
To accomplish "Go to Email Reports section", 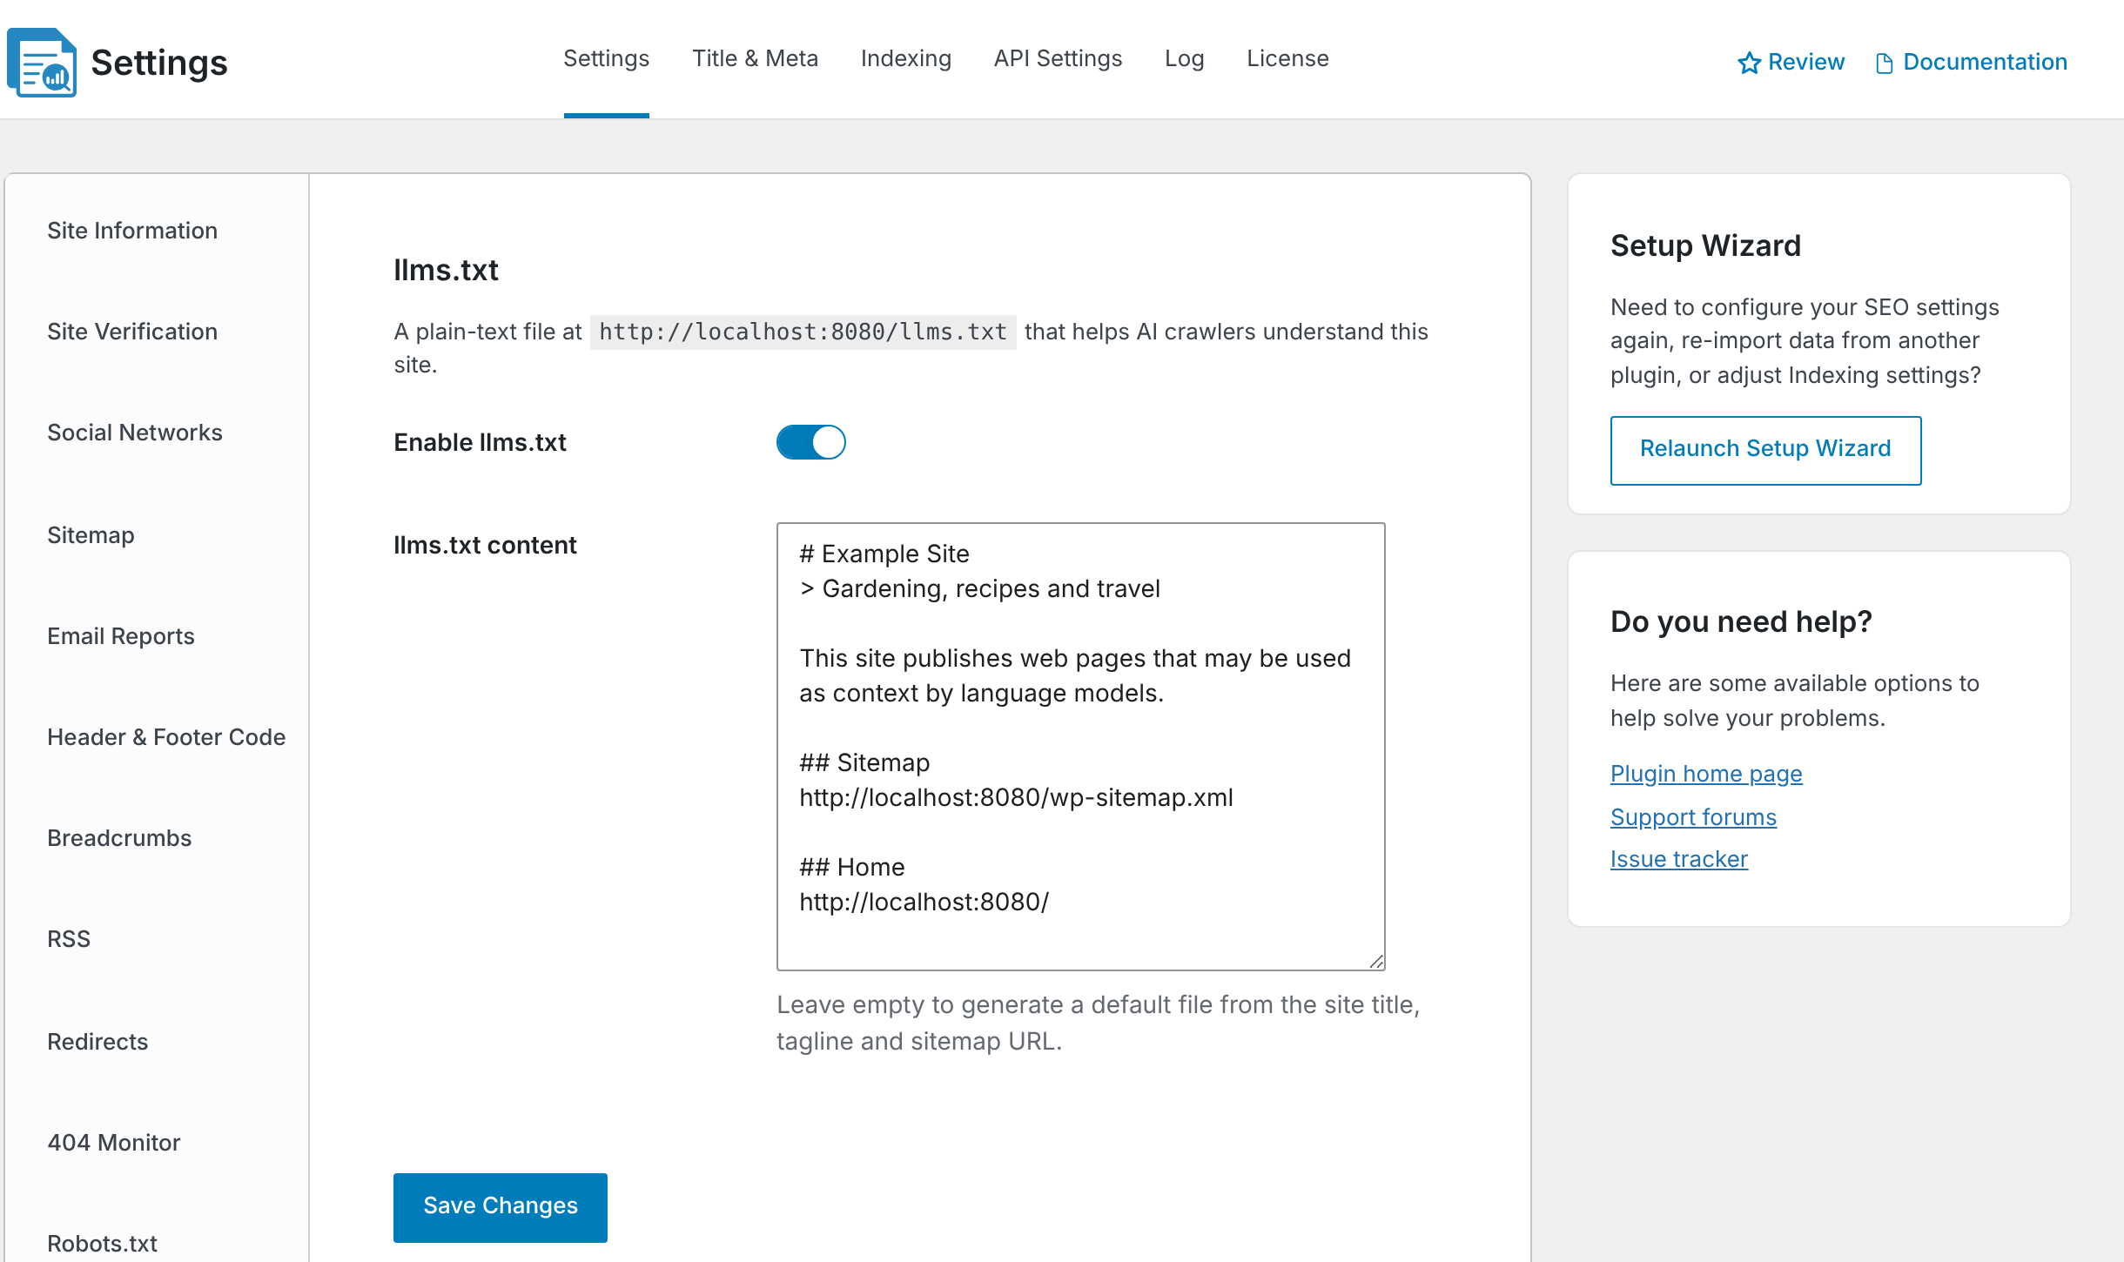I will (121, 636).
